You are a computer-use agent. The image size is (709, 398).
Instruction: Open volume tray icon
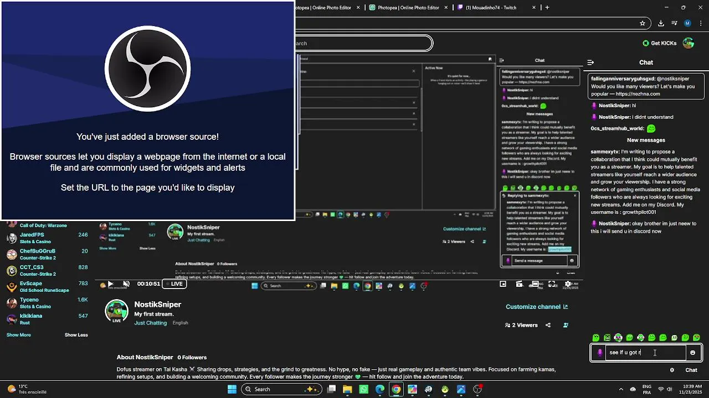(x=670, y=389)
